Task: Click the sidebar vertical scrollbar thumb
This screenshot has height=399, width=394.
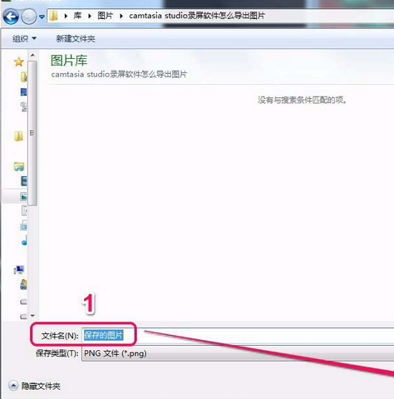Action: pos(32,133)
